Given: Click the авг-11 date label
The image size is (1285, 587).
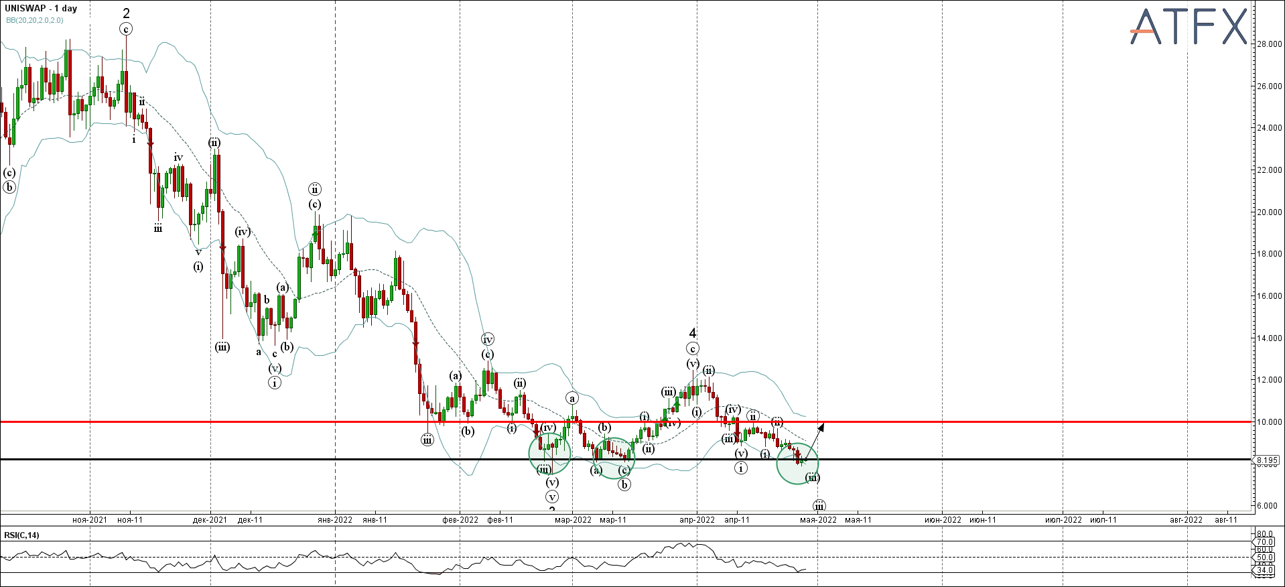Looking at the screenshot, I should pos(1226,520).
